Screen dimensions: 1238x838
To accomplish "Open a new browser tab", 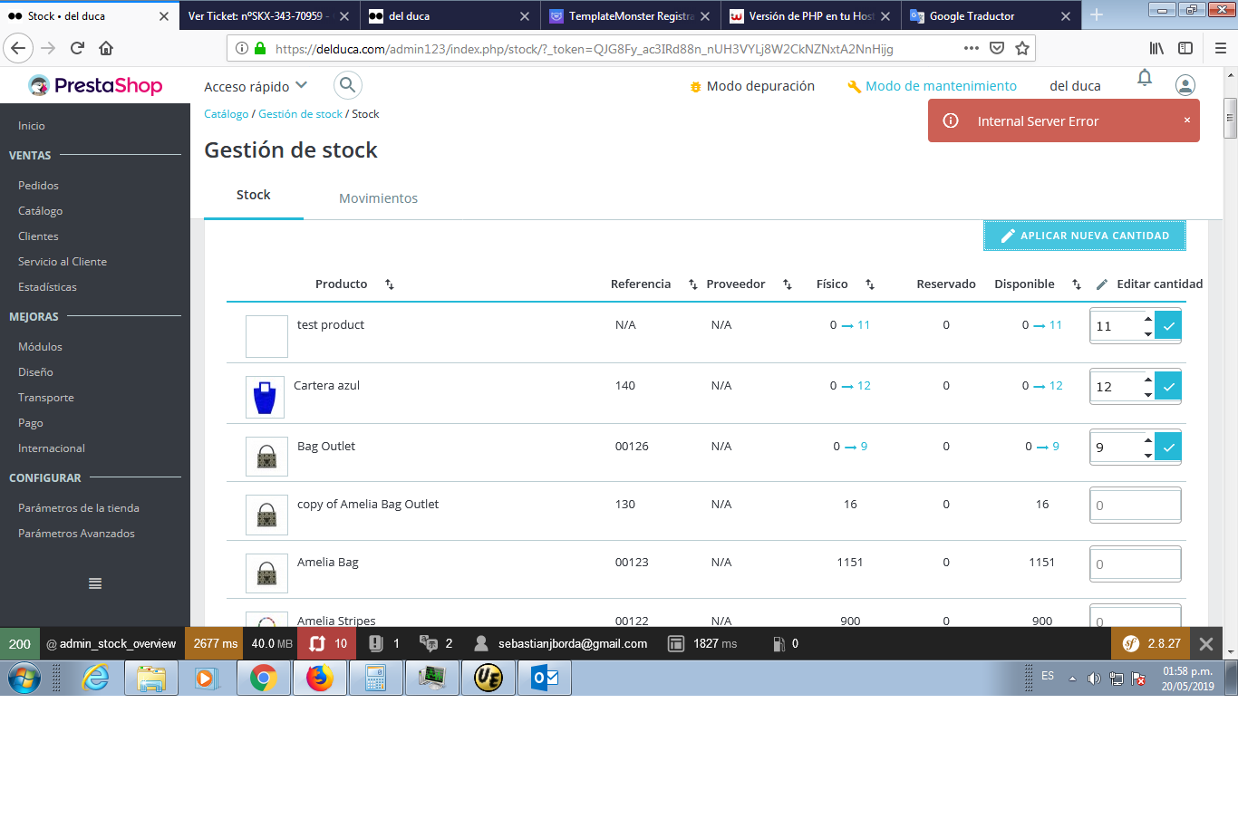I will click(x=1097, y=14).
